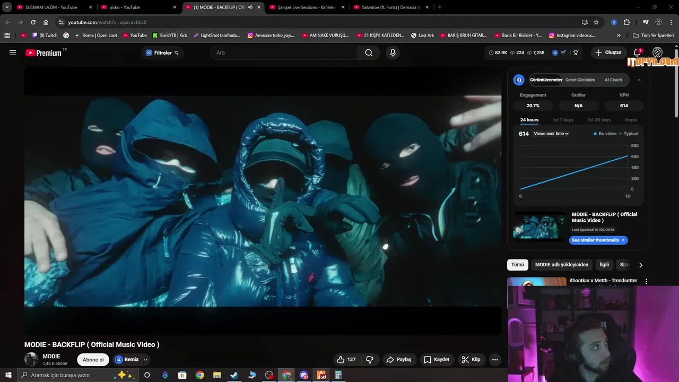Start voice search with the microphone icon
Viewport: 679px width, 382px height.
[393, 53]
